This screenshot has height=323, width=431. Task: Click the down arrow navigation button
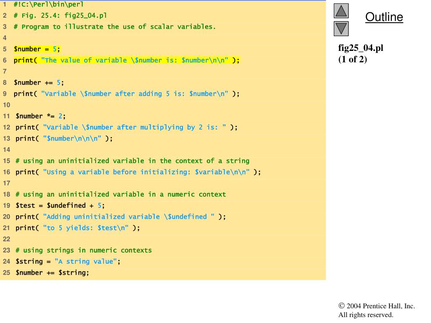[x=341, y=29]
